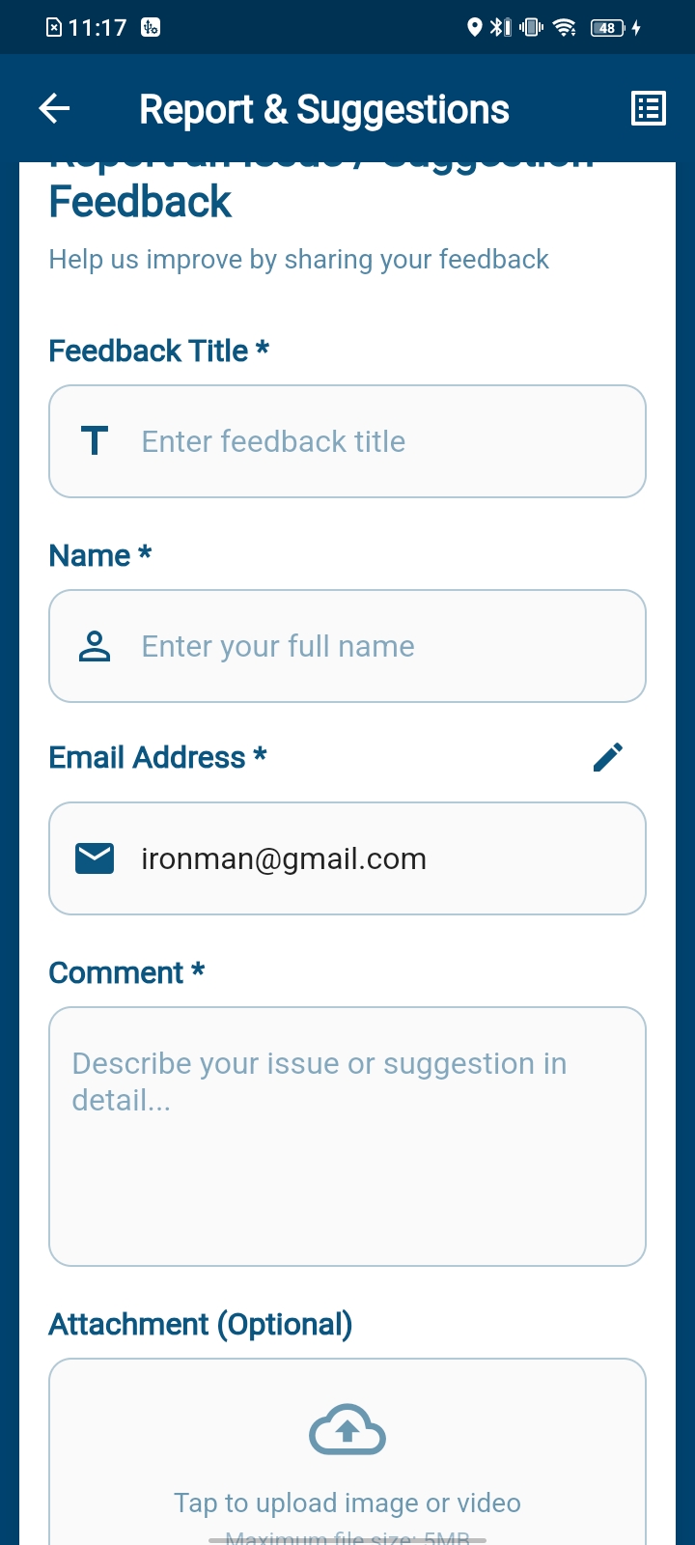
Task: Tap the Bluetooth icon in status bar
Action: point(498,27)
